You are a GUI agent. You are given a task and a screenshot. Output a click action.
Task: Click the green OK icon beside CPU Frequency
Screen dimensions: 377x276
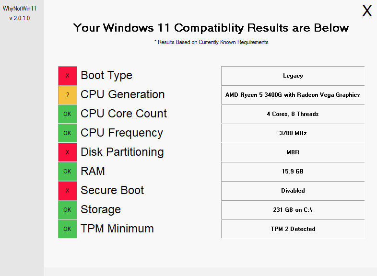pos(67,133)
